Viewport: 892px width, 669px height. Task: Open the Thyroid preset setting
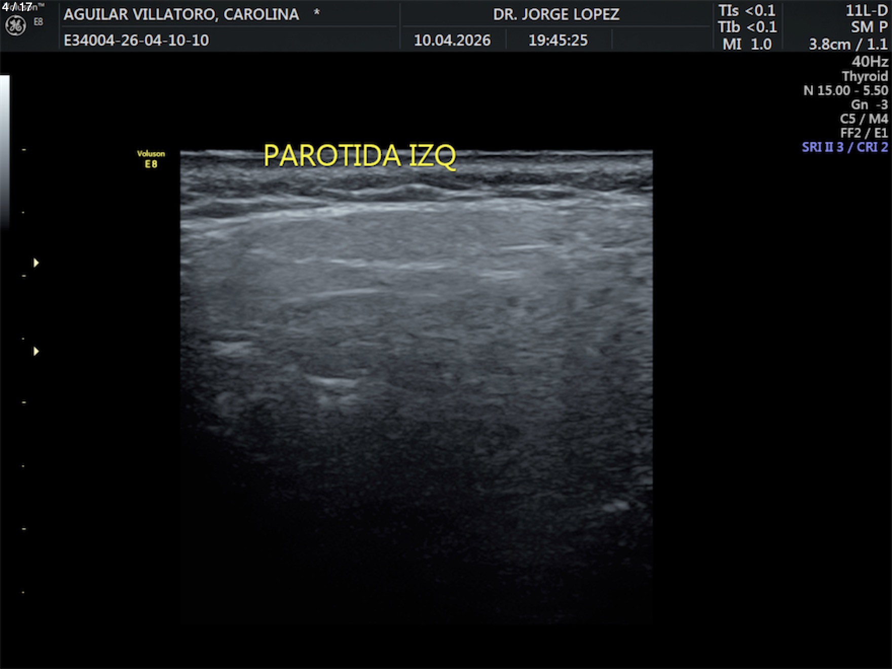865,76
